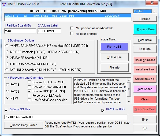Select DRIVE 1 USB DISK Pro row
Screen dimensions: 160x136
click(x=68, y=16)
